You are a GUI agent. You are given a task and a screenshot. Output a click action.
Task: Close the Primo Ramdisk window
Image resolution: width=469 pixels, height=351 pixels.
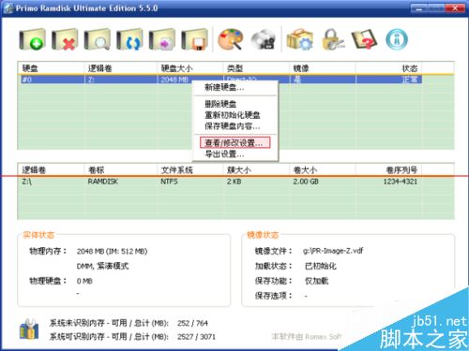click(455, 8)
